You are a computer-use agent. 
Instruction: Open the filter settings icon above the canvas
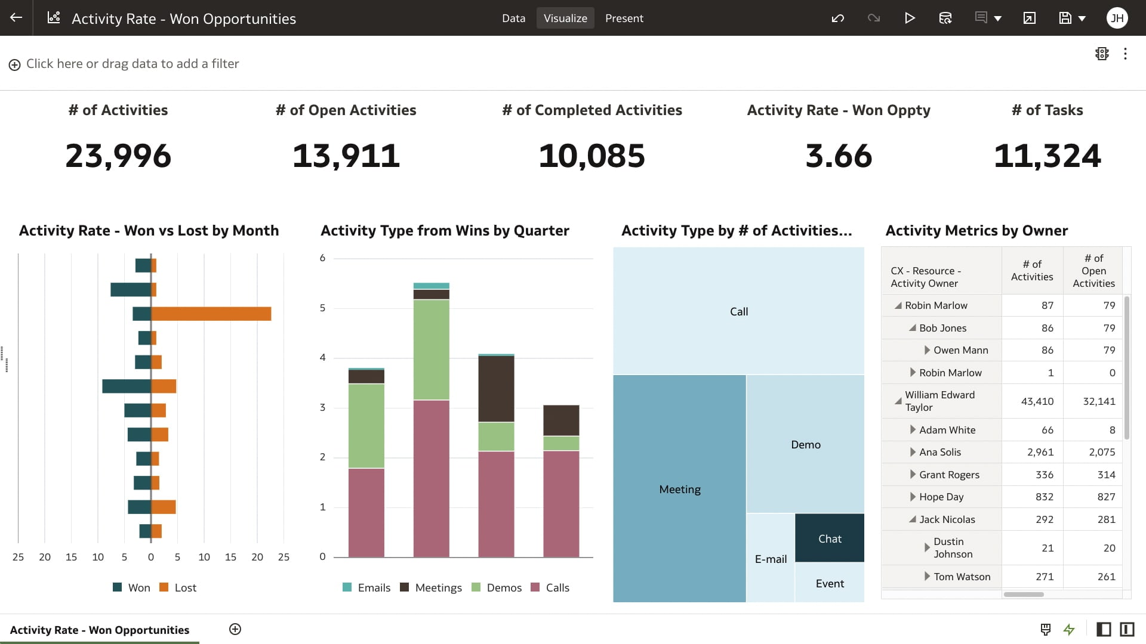[x=1102, y=54]
